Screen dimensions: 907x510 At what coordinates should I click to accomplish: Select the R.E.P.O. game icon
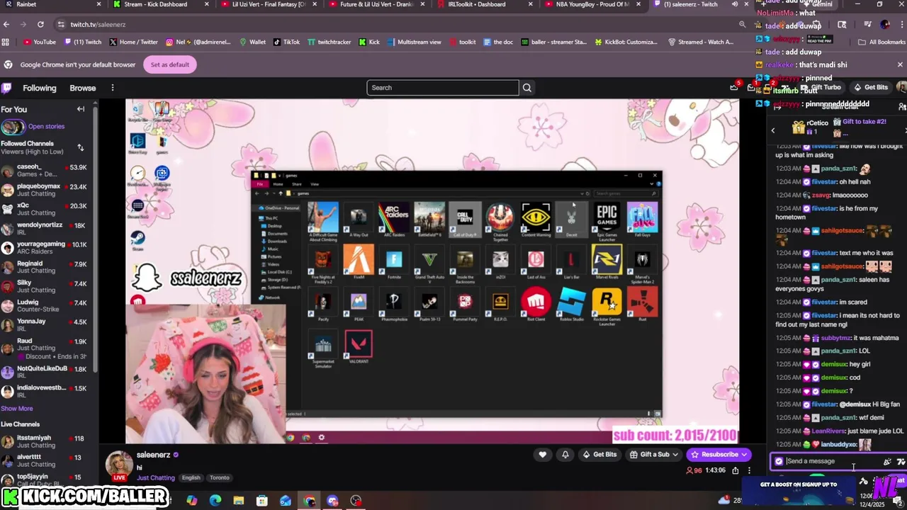[x=500, y=304]
